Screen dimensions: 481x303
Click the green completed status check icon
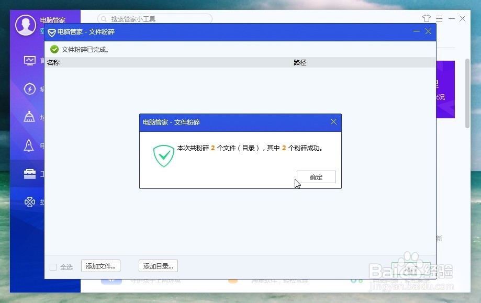54,49
